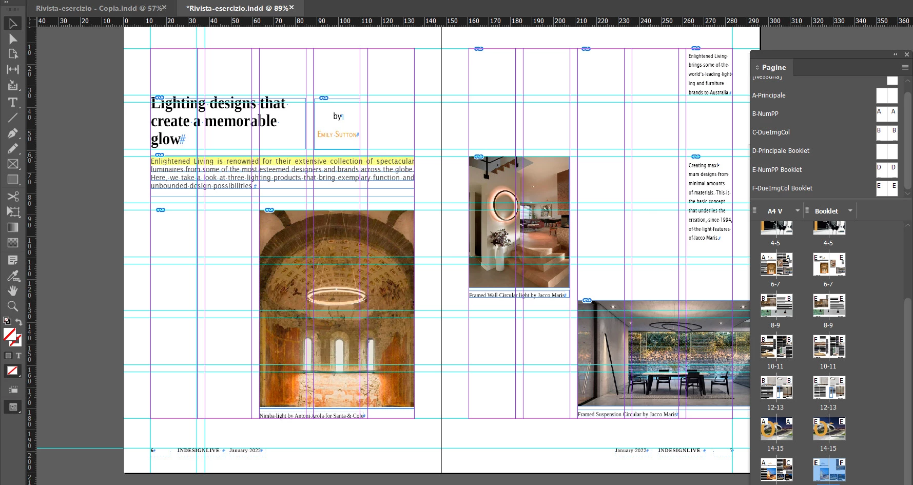Select the Zoom tool

click(13, 306)
